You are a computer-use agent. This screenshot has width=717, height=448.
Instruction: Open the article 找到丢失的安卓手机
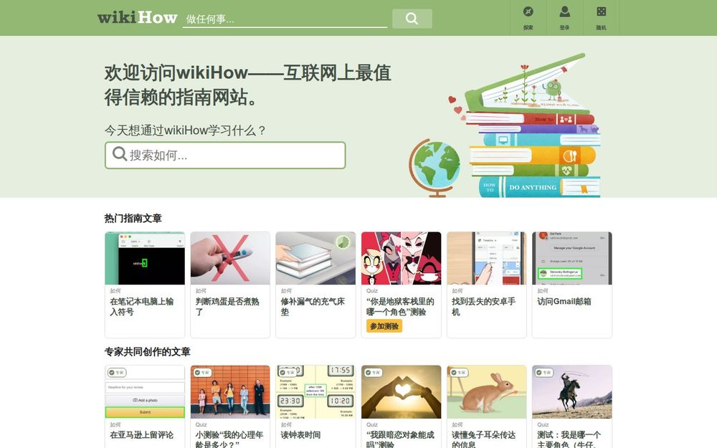coord(483,300)
